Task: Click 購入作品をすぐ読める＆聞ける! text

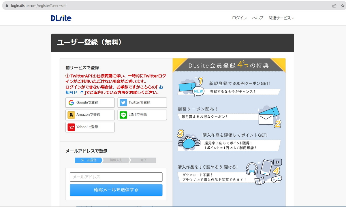Action: pos(208,167)
